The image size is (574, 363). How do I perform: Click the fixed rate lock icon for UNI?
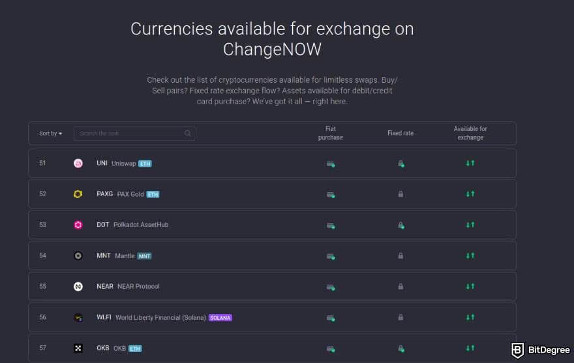[x=401, y=164]
